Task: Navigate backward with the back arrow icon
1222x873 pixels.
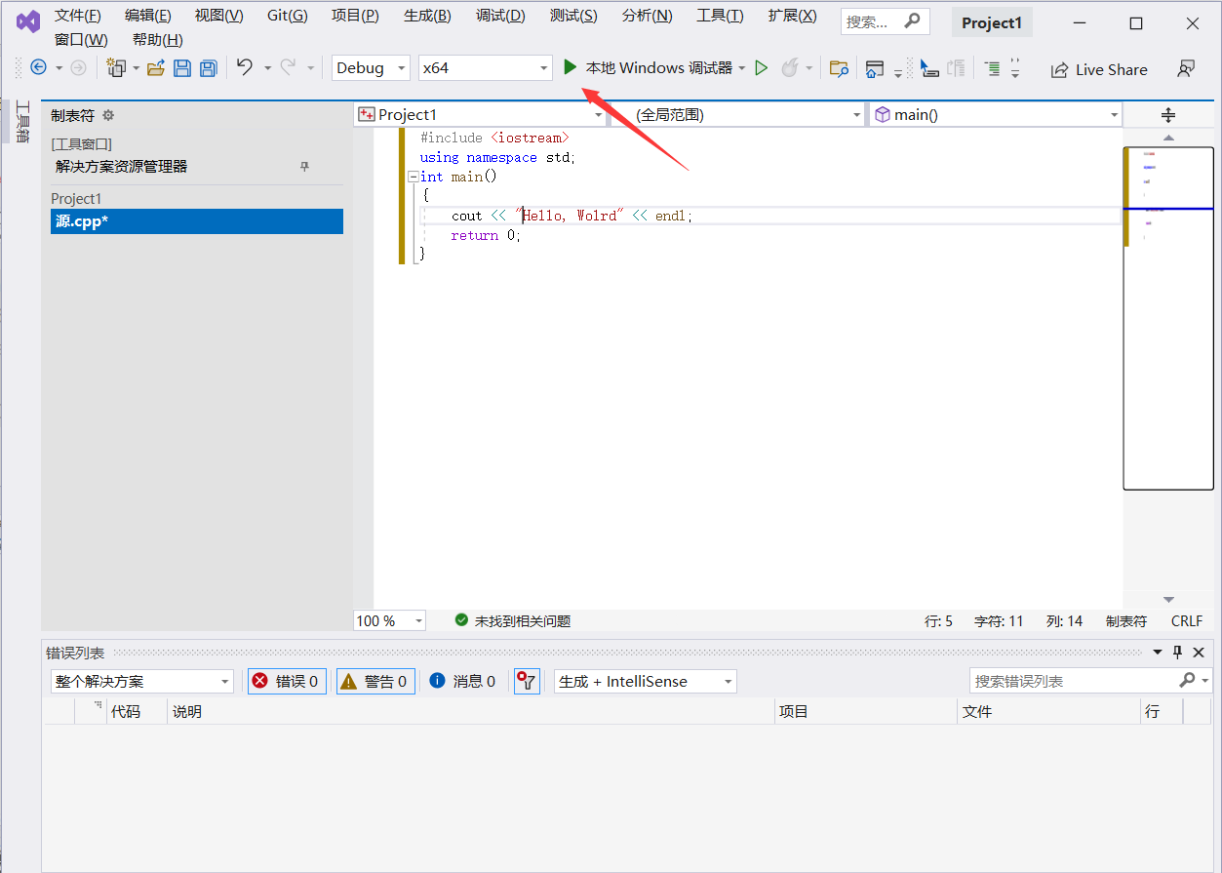Action: (x=38, y=67)
